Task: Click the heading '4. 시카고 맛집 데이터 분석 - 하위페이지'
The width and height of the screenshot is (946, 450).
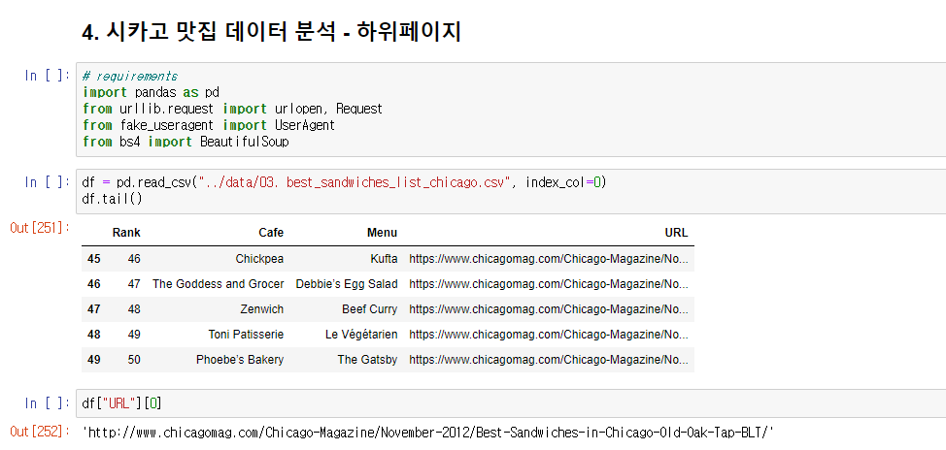Action: tap(271, 33)
